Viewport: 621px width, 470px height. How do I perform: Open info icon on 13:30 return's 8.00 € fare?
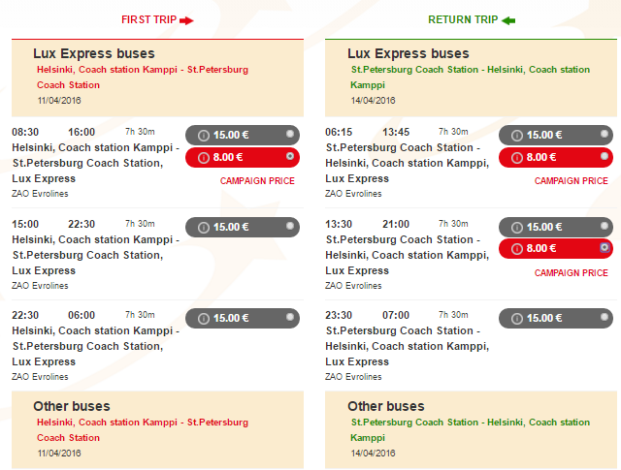point(517,249)
